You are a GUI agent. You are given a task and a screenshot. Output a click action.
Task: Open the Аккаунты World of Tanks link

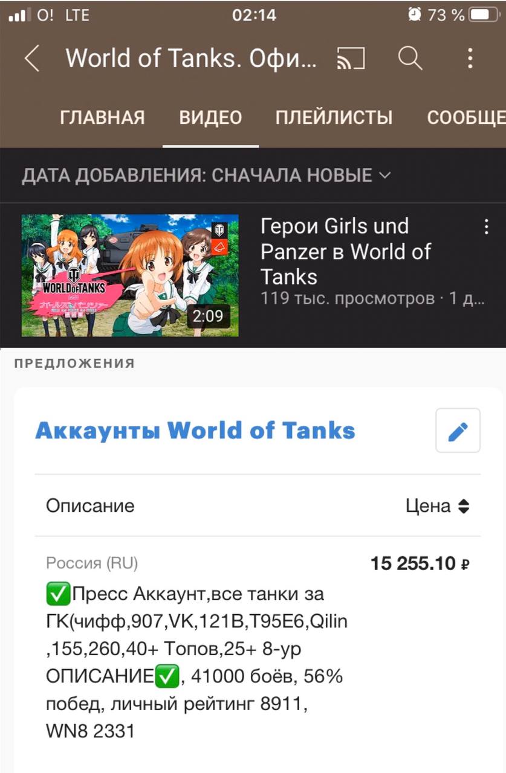[195, 431]
